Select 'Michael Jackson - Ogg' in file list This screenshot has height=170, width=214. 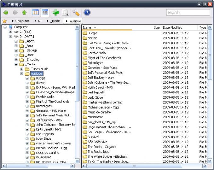[103, 107]
